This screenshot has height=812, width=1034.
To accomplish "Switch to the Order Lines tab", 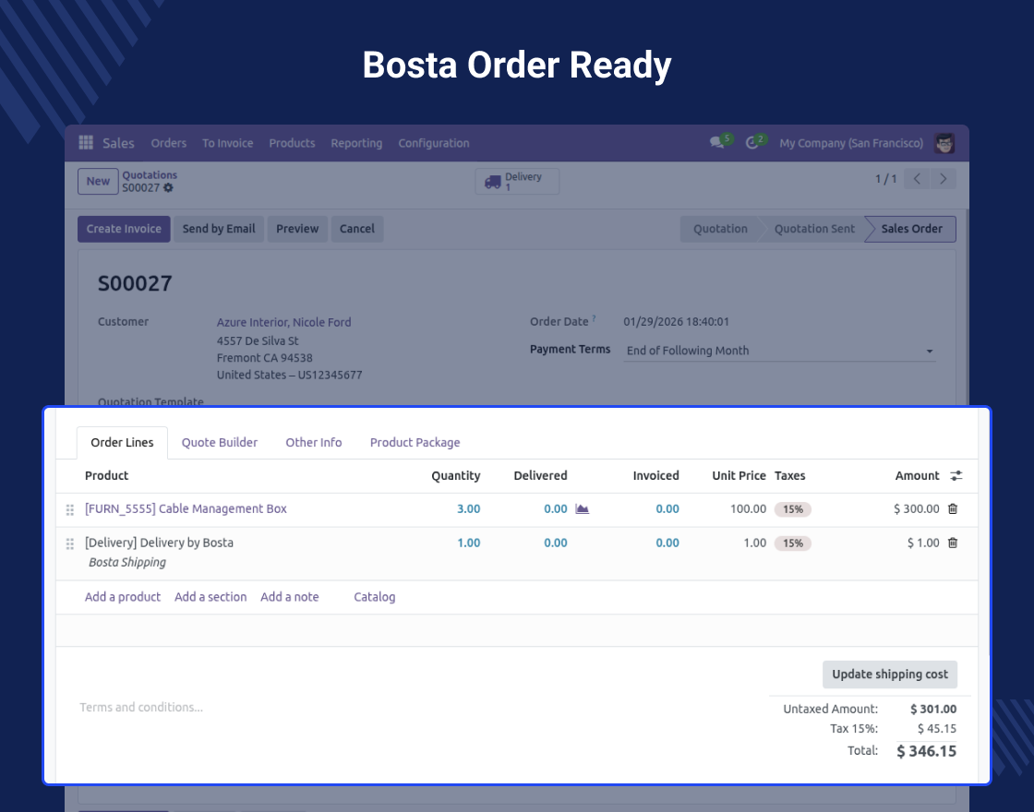I will point(122,442).
